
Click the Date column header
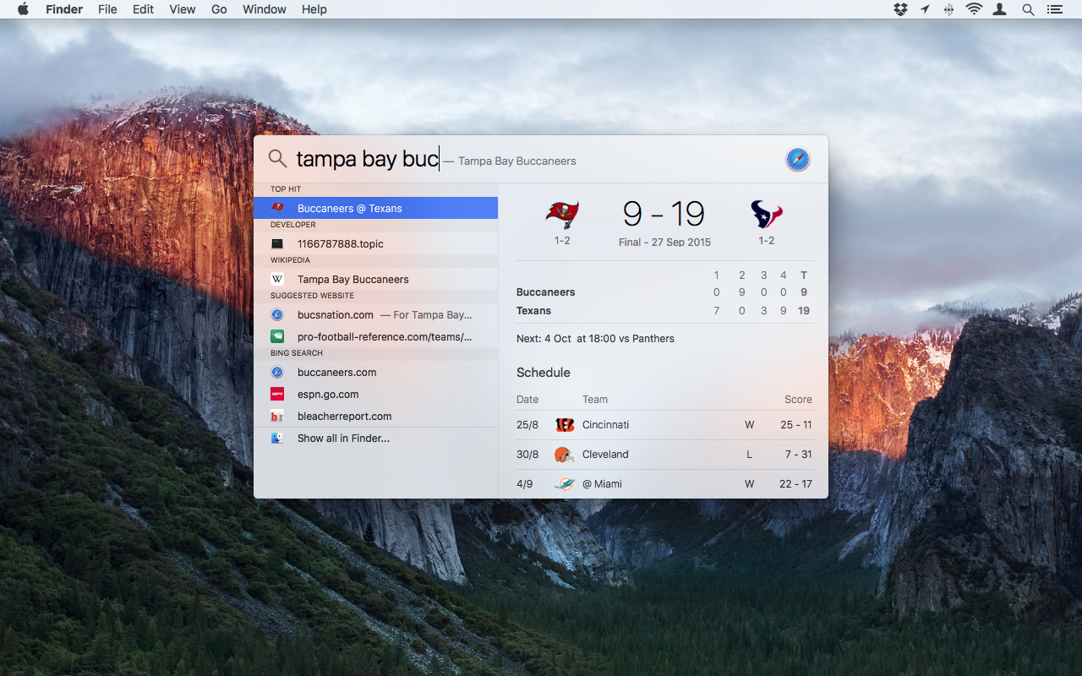click(x=527, y=400)
